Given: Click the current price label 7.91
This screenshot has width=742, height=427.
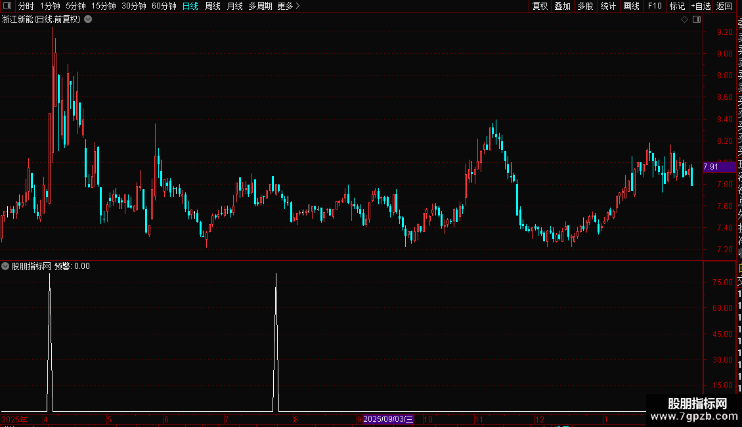Looking at the screenshot, I should click(719, 167).
